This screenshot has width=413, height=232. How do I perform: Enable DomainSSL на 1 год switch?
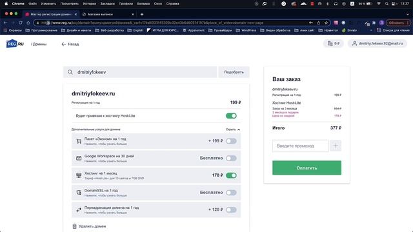(x=231, y=193)
